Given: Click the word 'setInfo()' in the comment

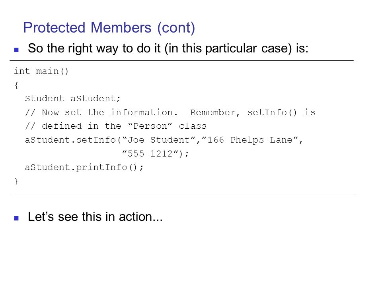Looking at the screenshot, I should [x=272, y=112].
